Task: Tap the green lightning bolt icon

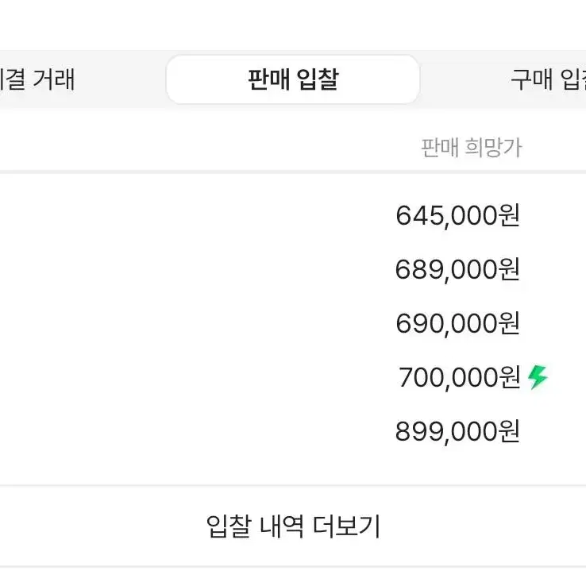Action: [x=538, y=377]
